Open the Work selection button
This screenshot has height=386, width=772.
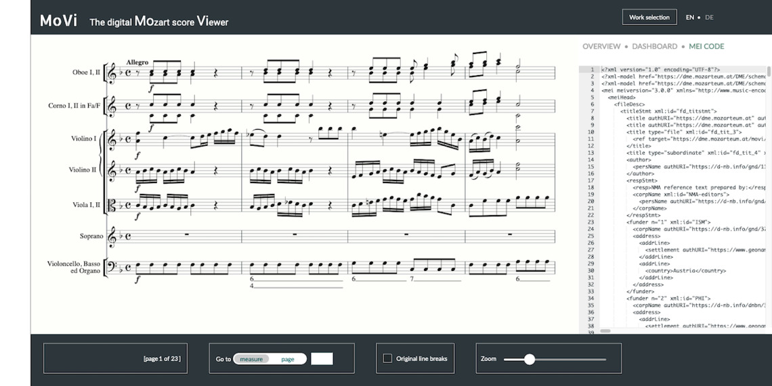(649, 17)
